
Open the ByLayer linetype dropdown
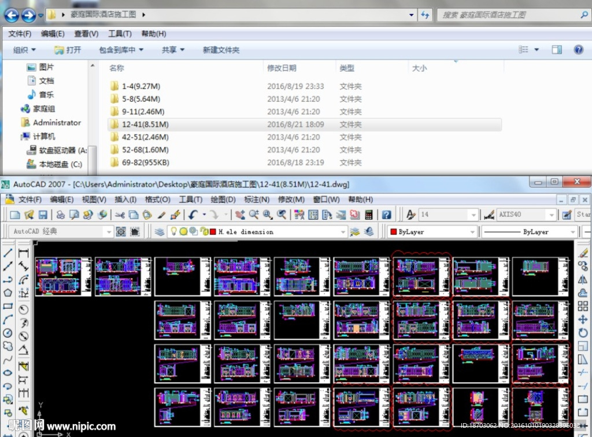click(x=573, y=232)
